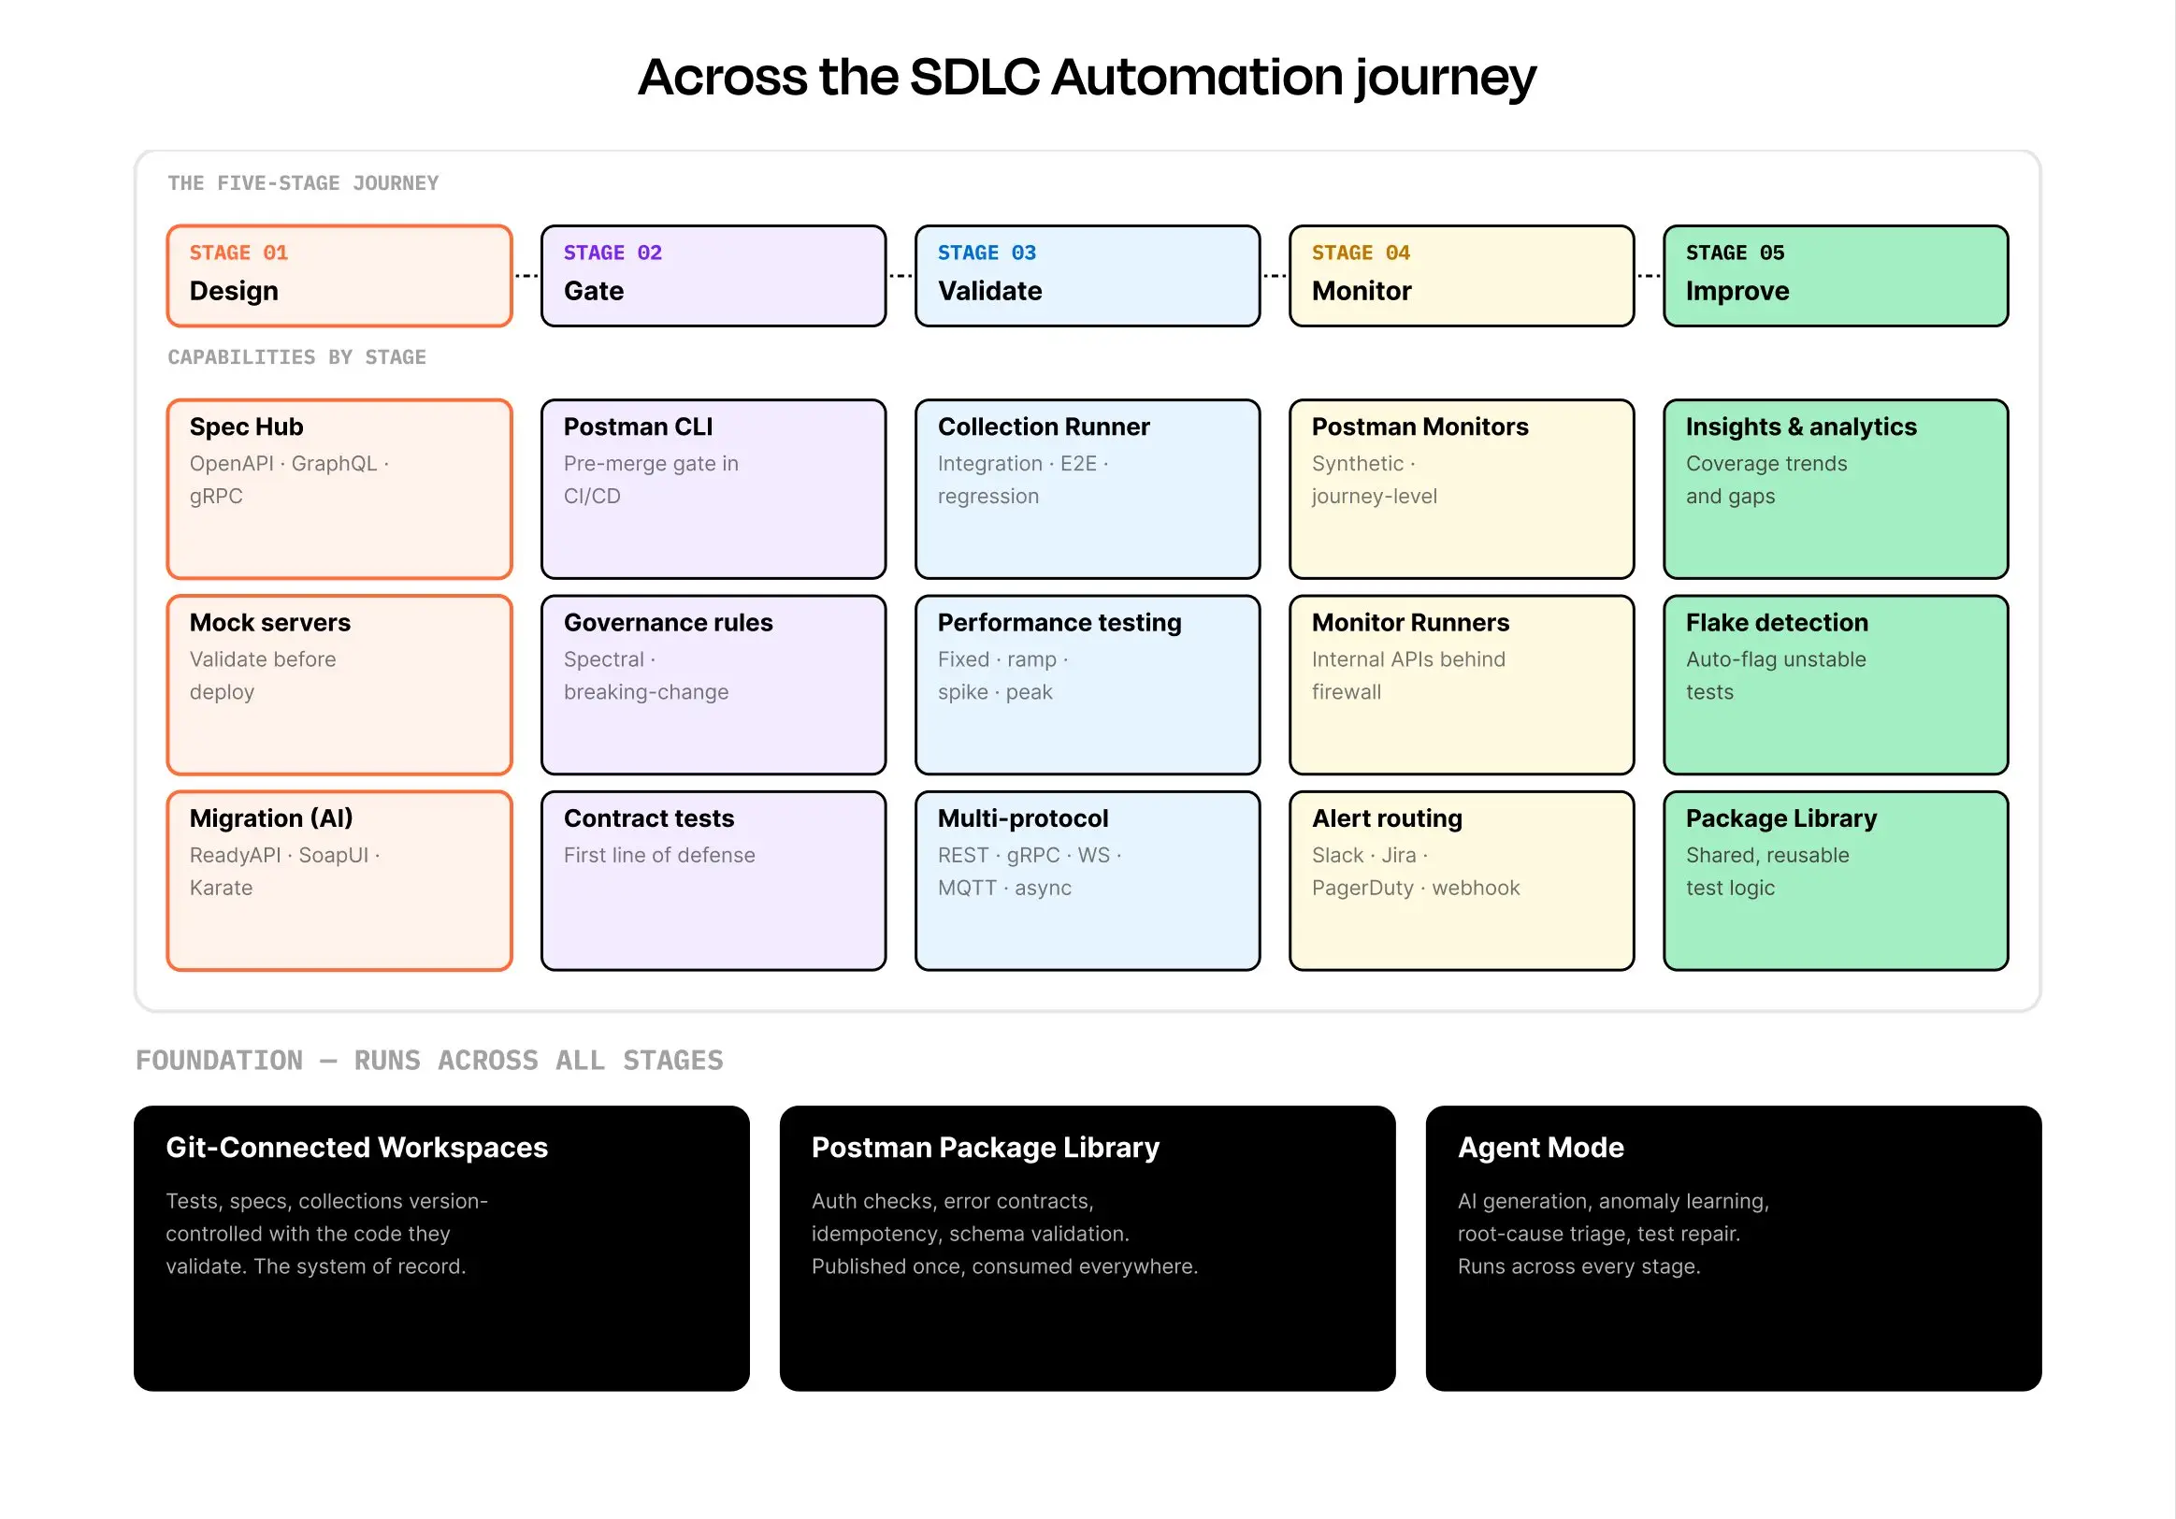The image size is (2176, 1519).
Task: Click 'First line of defense' text
Action: click(x=659, y=855)
